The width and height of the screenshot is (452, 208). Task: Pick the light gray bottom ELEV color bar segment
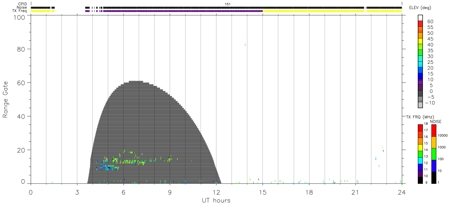[420, 105]
